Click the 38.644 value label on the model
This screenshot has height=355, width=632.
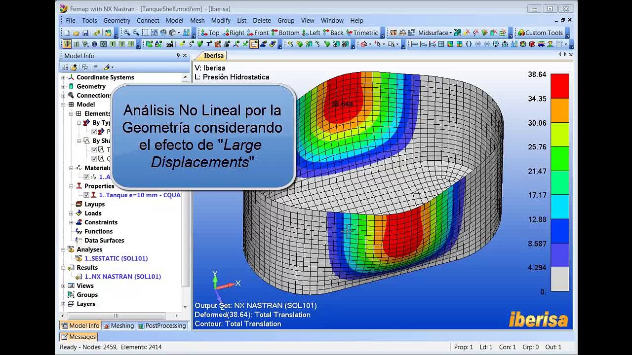pos(342,104)
